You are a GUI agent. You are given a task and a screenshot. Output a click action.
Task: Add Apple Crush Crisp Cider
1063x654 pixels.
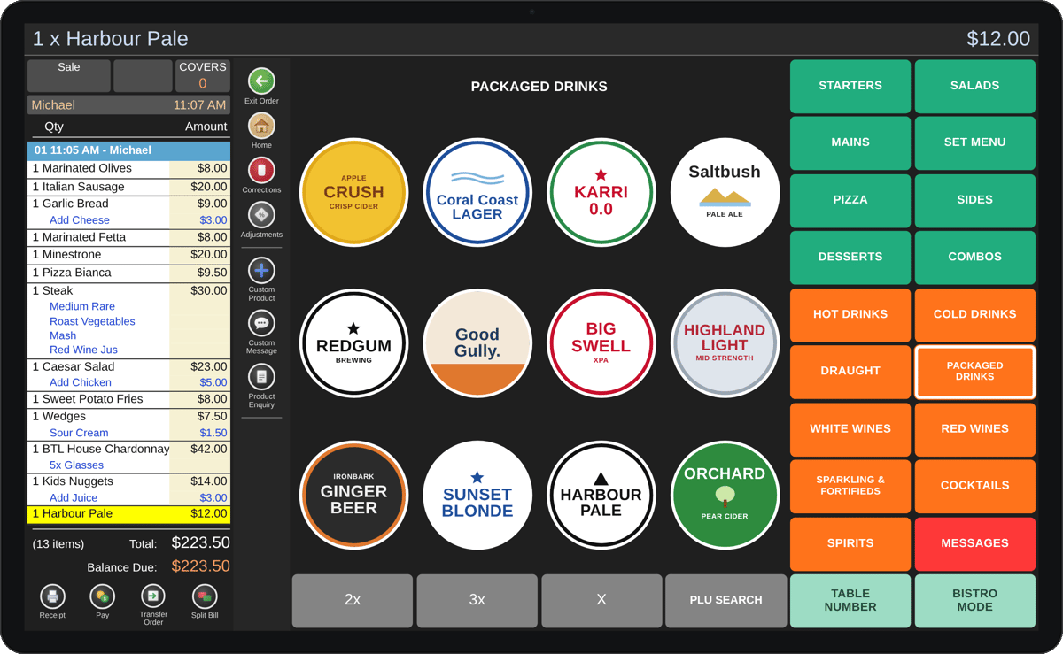click(x=353, y=192)
